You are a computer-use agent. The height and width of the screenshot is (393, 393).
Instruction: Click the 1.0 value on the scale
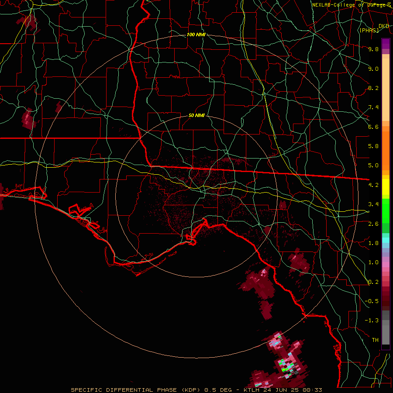(x=373, y=262)
